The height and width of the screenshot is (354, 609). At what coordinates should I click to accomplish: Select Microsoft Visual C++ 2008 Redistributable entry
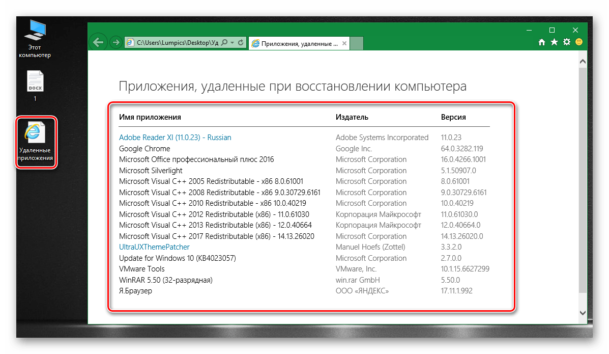220,193
